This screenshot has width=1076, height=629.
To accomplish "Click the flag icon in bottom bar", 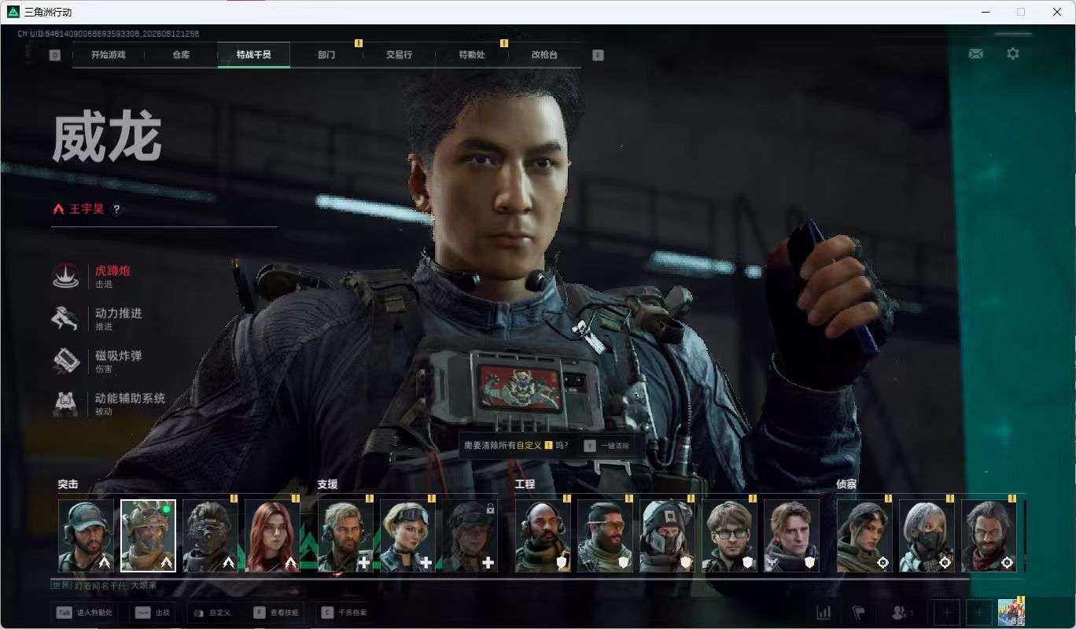I will point(859,612).
